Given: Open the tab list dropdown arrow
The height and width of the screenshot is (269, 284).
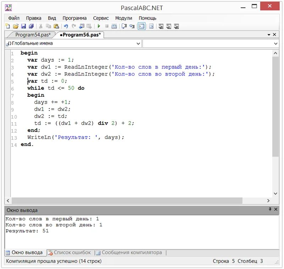Looking at the screenshot, I should 269,34.
